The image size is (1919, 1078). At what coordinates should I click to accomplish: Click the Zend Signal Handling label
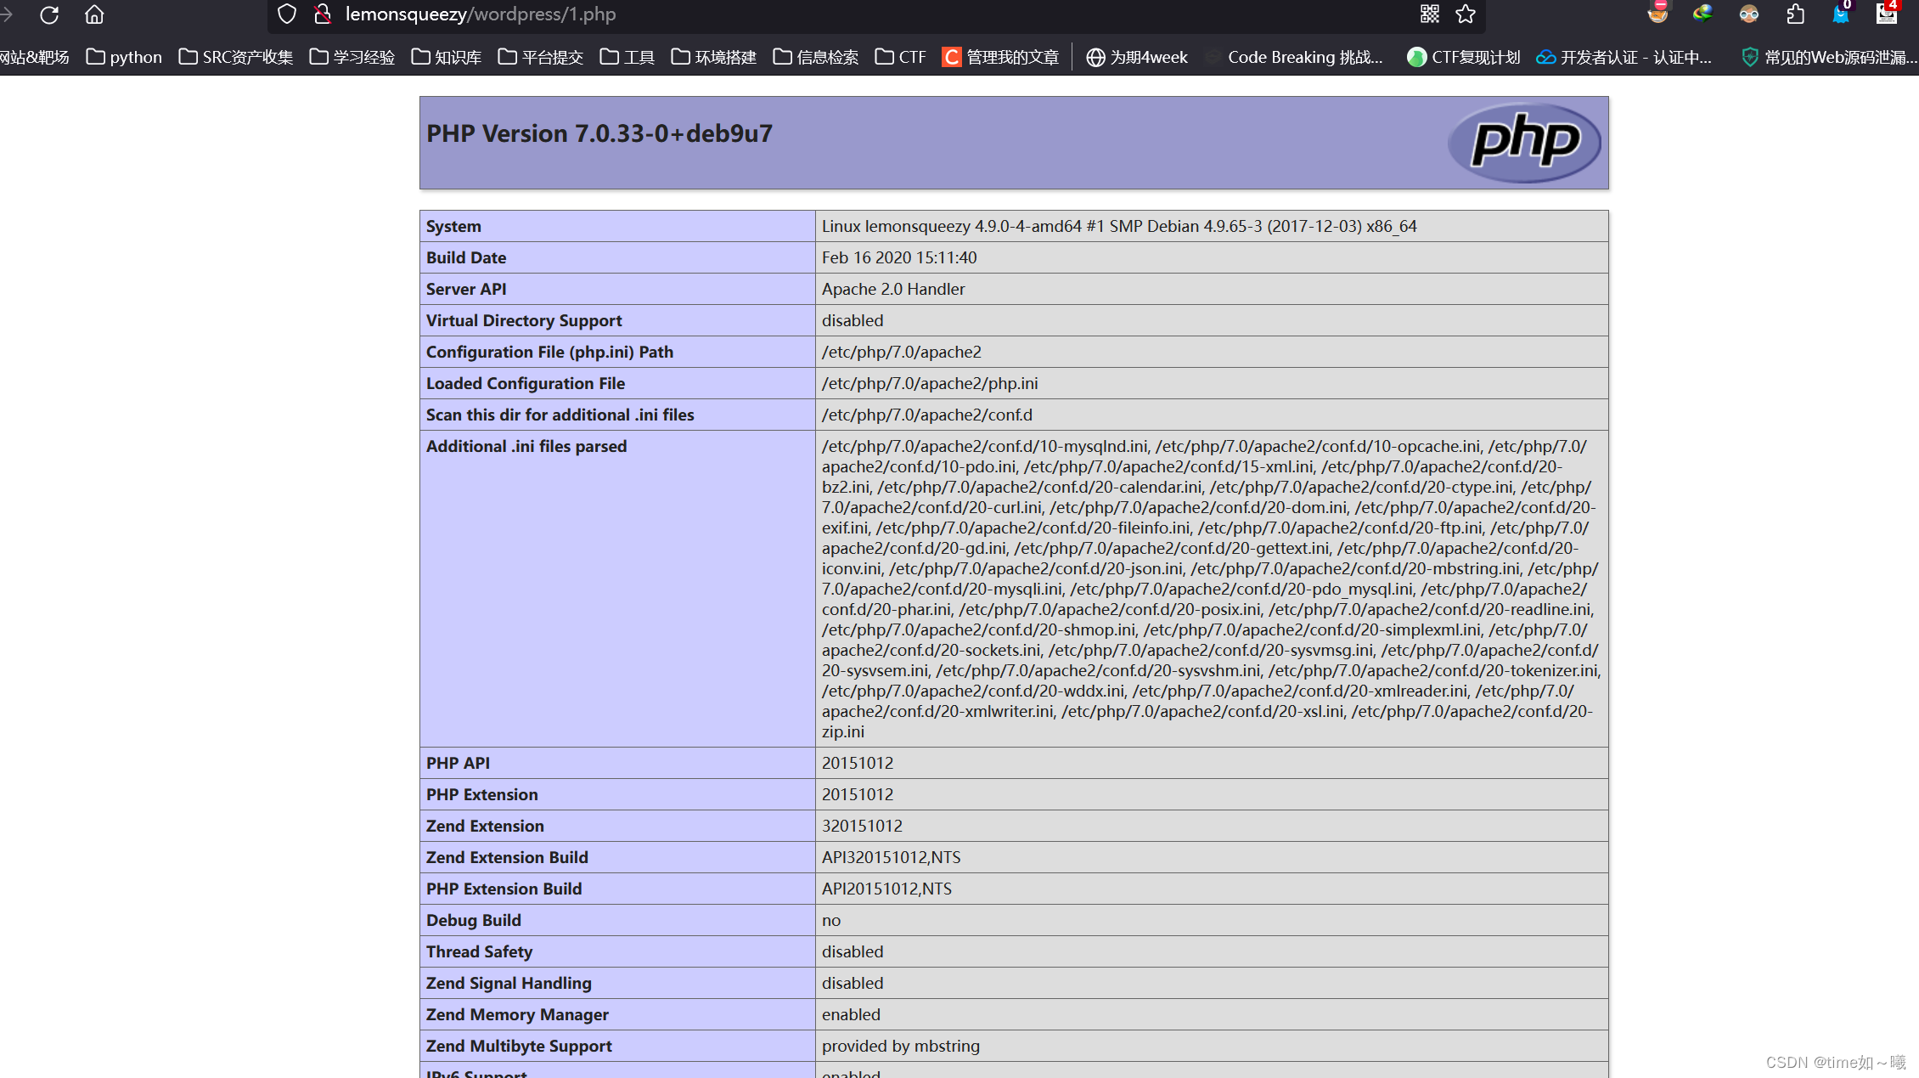[509, 983]
